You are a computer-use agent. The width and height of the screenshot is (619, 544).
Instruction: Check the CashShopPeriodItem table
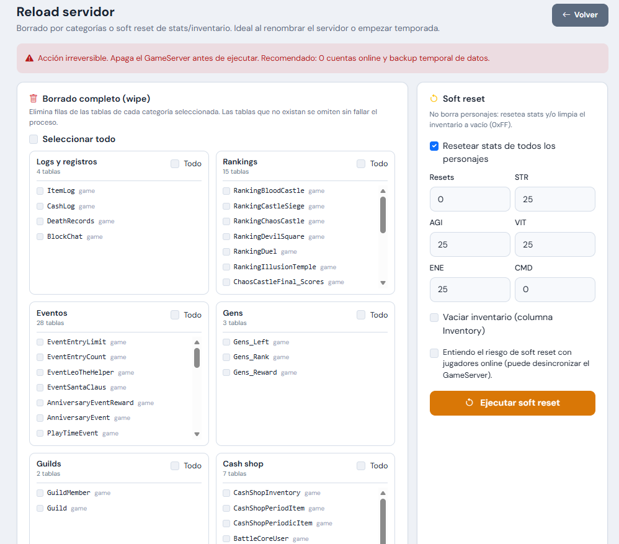[x=226, y=508]
